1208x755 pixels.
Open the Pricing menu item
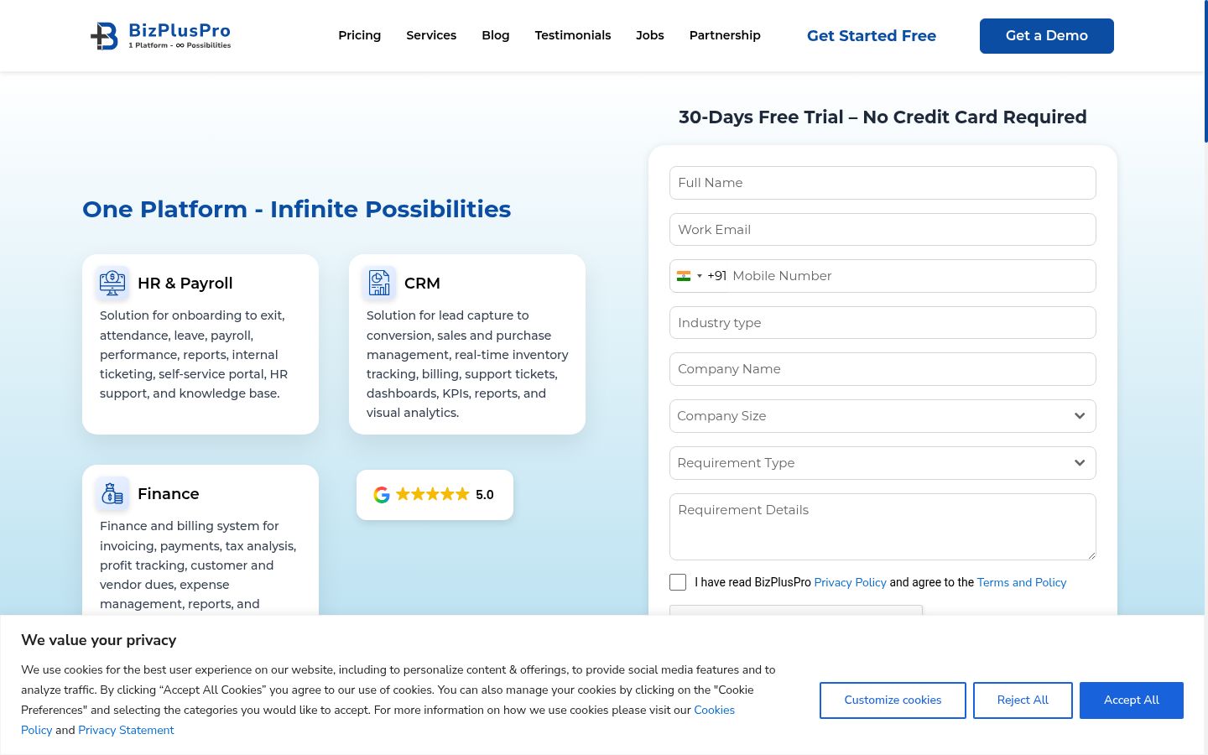[x=360, y=35]
